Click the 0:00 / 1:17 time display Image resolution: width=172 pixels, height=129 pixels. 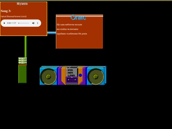(x=11, y=23)
